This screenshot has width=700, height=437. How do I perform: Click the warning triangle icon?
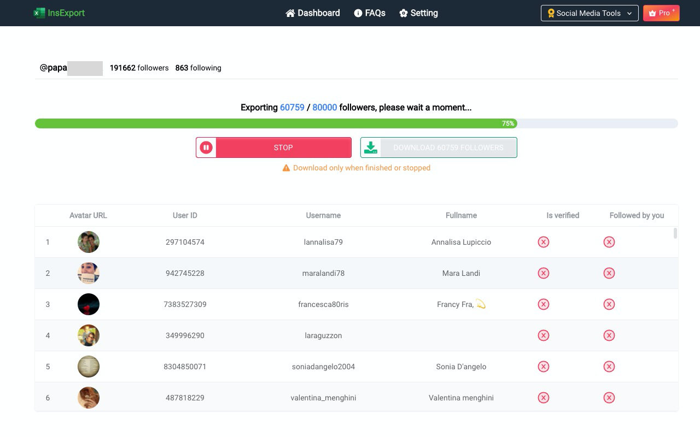(286, 168)
